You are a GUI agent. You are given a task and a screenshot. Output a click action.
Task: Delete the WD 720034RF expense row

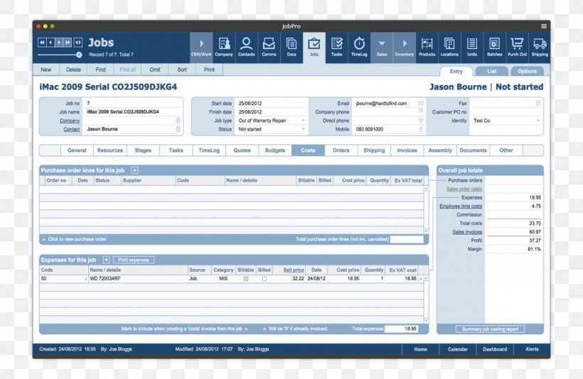click(x=420, y=279)
